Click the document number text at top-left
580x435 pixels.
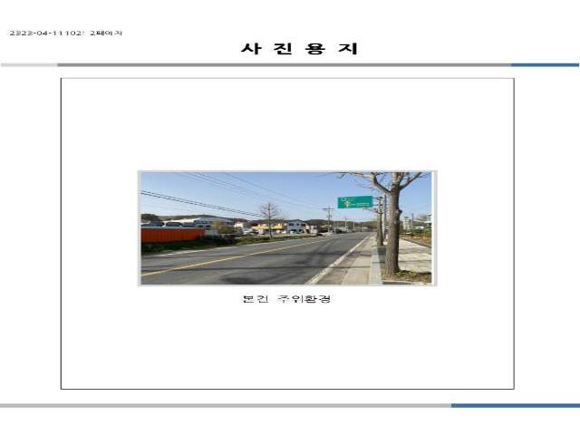pos(65,33)
